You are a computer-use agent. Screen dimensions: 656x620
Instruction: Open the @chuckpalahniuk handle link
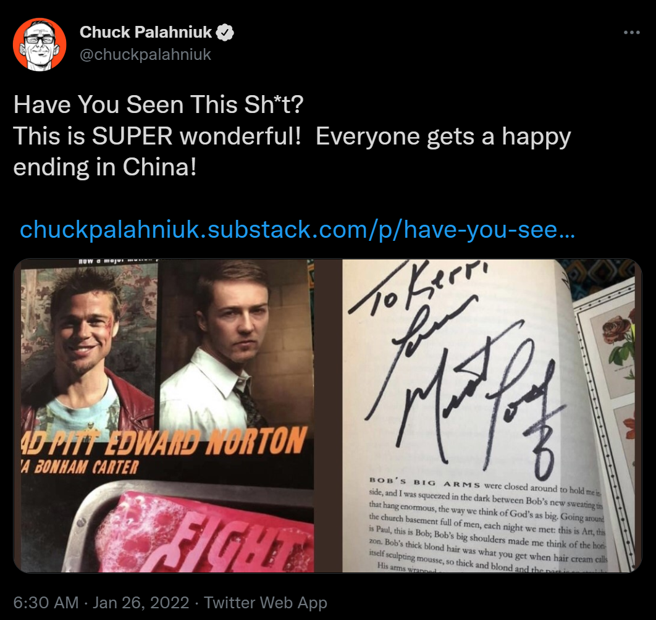pos(145,54)
